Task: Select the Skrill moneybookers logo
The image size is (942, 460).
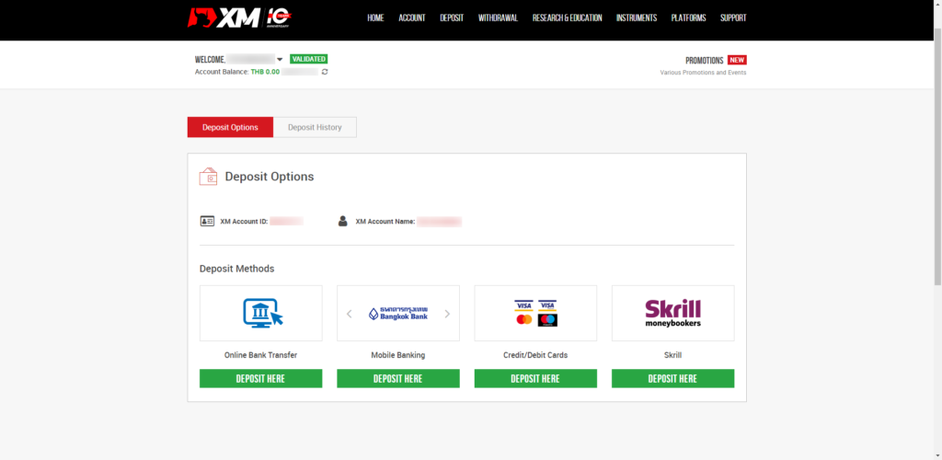Action: (x=672, y=313)
